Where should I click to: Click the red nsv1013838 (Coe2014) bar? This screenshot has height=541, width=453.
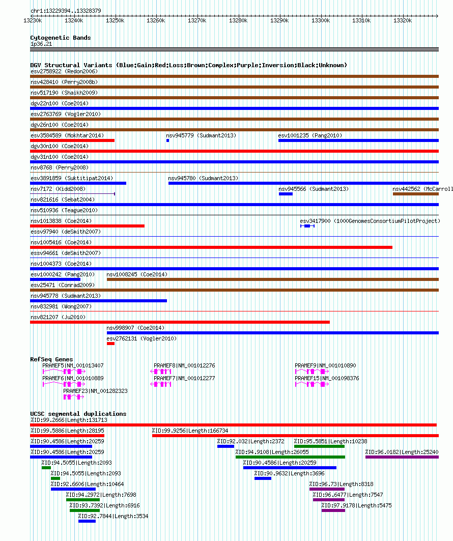[x=87, y=226]
